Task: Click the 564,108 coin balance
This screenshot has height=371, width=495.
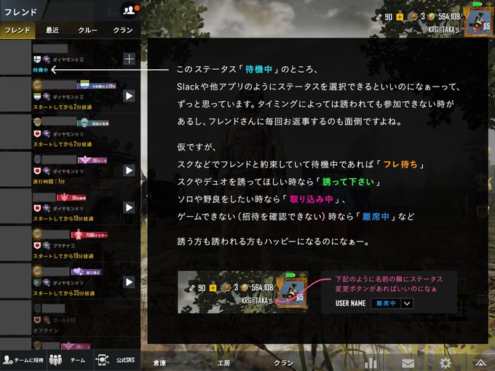Action: pyautogui.click(x=449, y=17)
